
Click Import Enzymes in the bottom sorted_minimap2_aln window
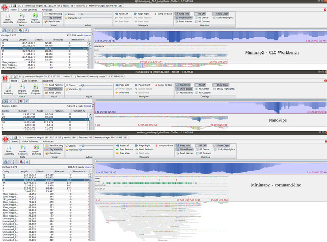pos(36,150)
